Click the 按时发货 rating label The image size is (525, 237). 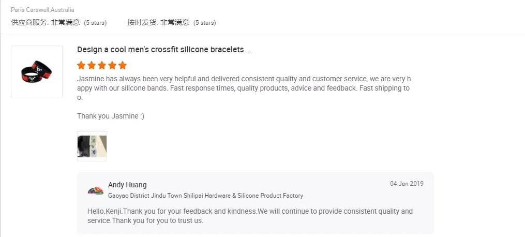(x=142, y=22)
